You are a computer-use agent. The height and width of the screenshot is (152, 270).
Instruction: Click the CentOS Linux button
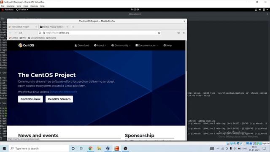30,99
